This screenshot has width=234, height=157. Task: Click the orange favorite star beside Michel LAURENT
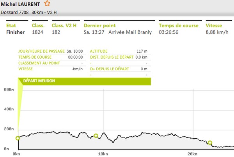click(x=47, y=4)
